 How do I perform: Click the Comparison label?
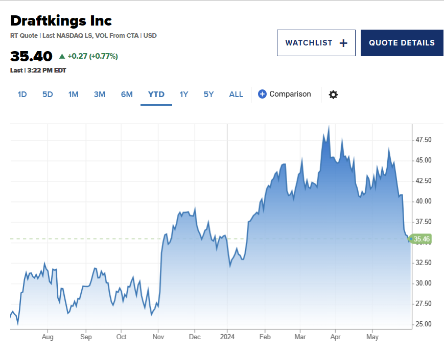tap(290, 94)
